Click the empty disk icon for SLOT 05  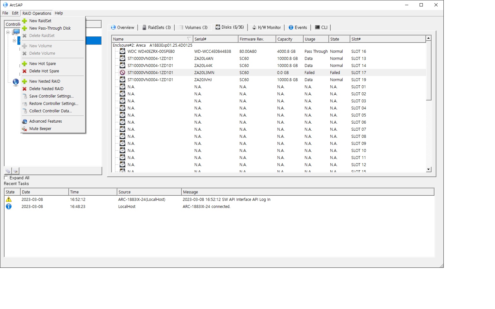coord(122,115)
